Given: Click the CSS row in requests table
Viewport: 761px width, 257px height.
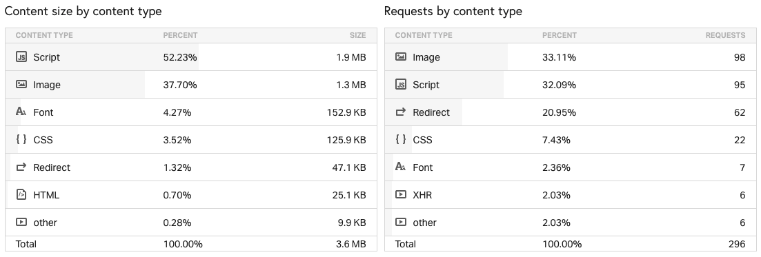Looking at the screenshot, I should click(x=571, y=140).
